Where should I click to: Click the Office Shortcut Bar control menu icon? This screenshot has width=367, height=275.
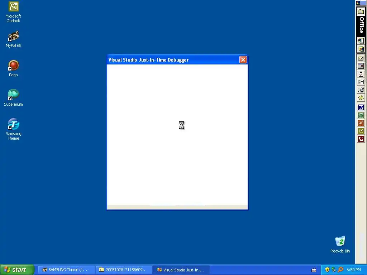(358, 3)
